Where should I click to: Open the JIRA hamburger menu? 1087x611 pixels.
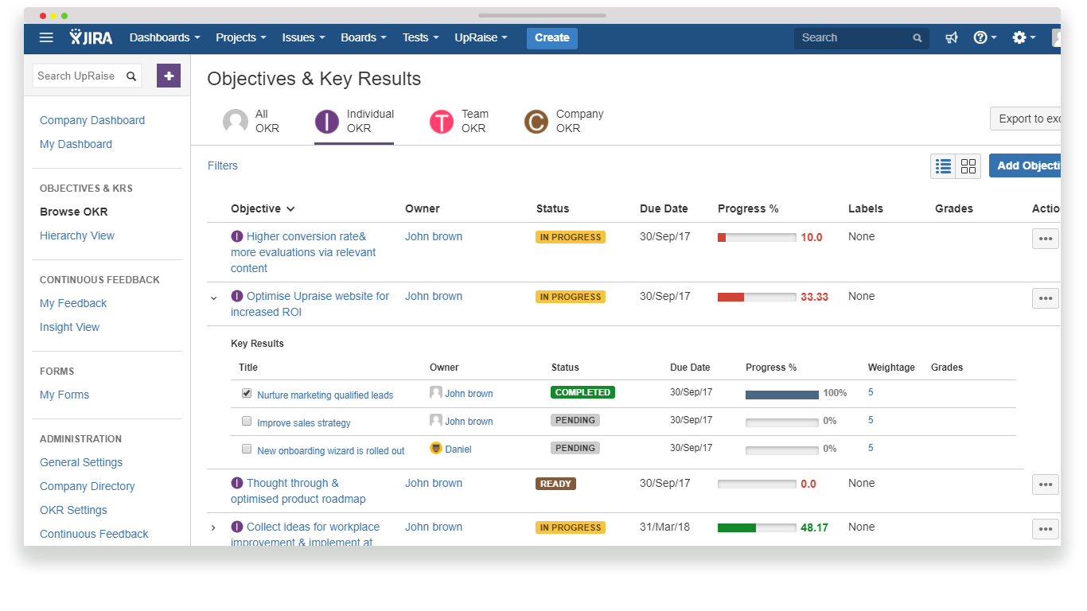pos(45,37)
